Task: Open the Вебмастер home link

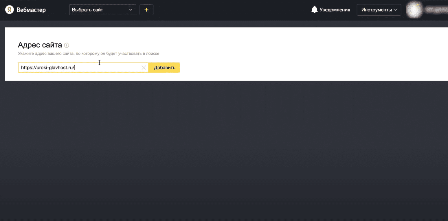Action: coord(31,10)
